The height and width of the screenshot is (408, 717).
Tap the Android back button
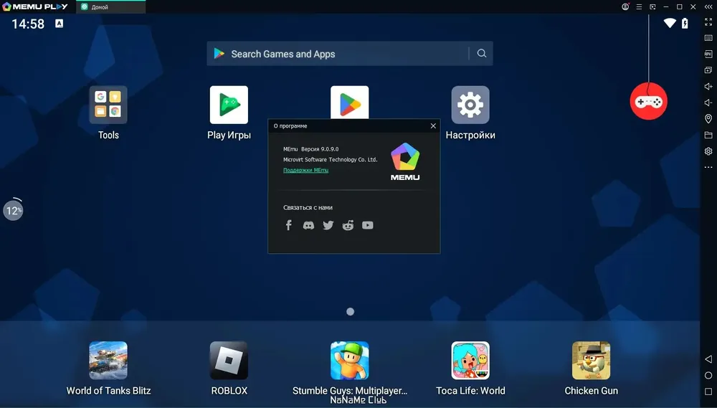(x=708, y=359)
